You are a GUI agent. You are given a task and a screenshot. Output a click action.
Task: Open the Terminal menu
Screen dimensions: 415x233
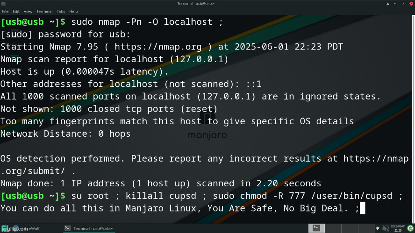[44, 11]
